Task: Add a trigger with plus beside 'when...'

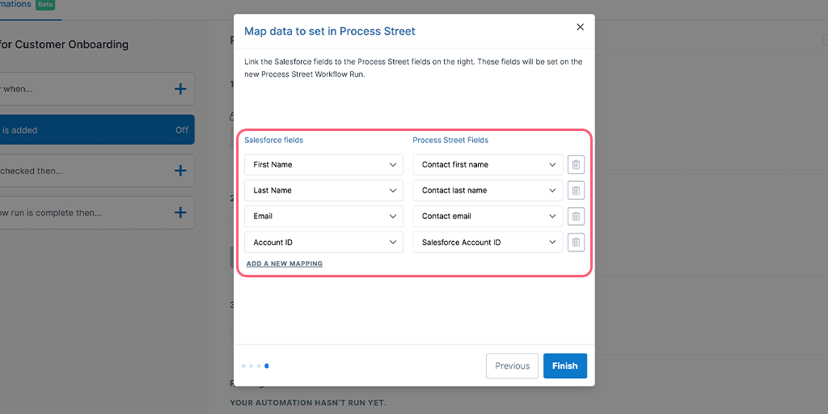Action: [180, 89]
